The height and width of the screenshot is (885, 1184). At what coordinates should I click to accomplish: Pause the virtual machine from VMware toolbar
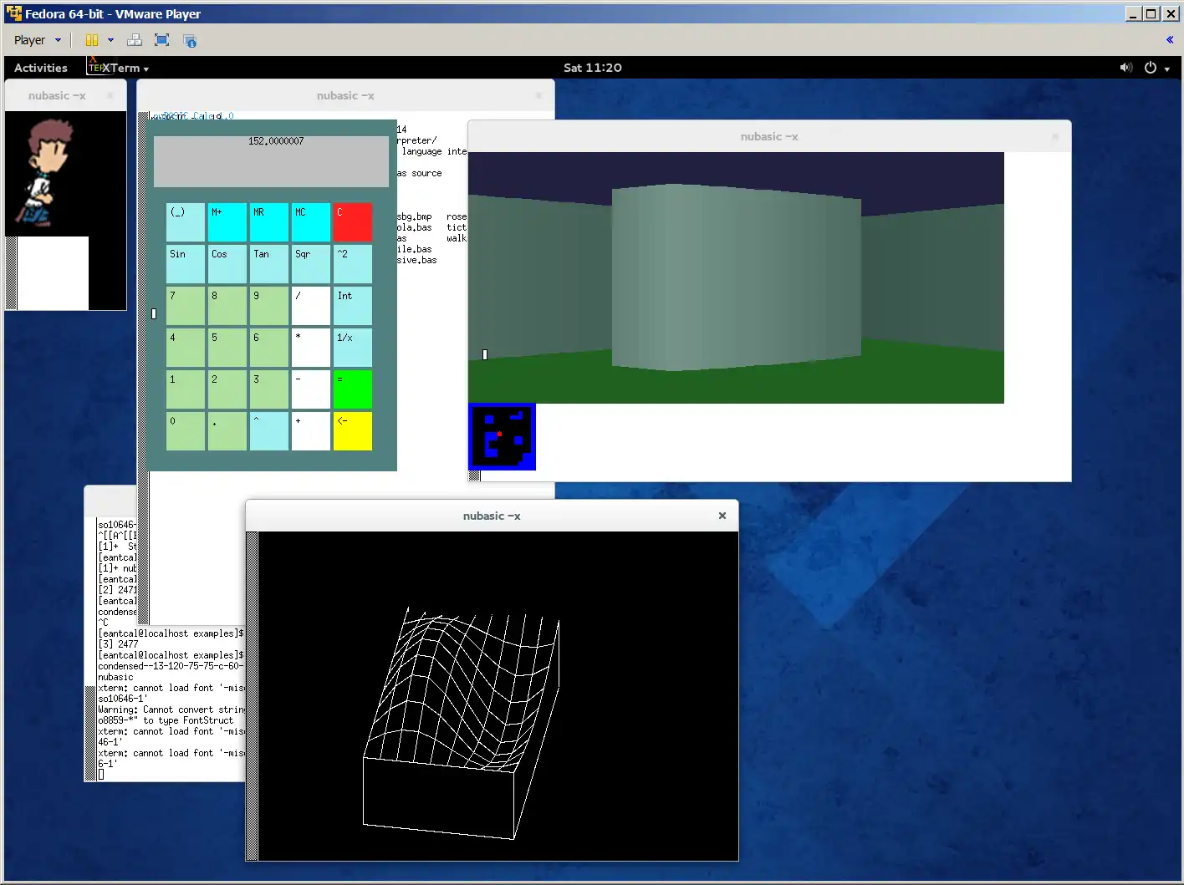92,40
